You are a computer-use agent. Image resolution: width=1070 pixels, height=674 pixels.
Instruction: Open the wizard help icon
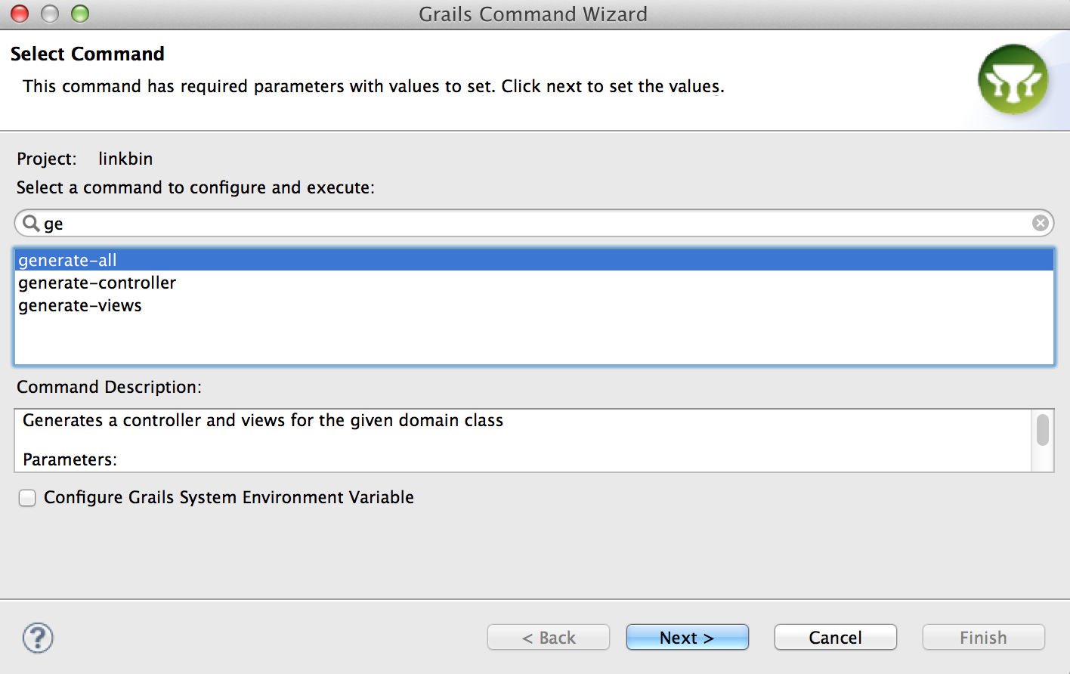38,638
